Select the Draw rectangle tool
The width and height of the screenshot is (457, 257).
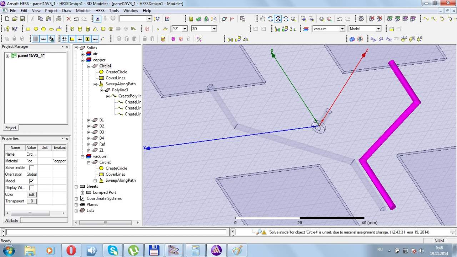[x=28, y=29]
